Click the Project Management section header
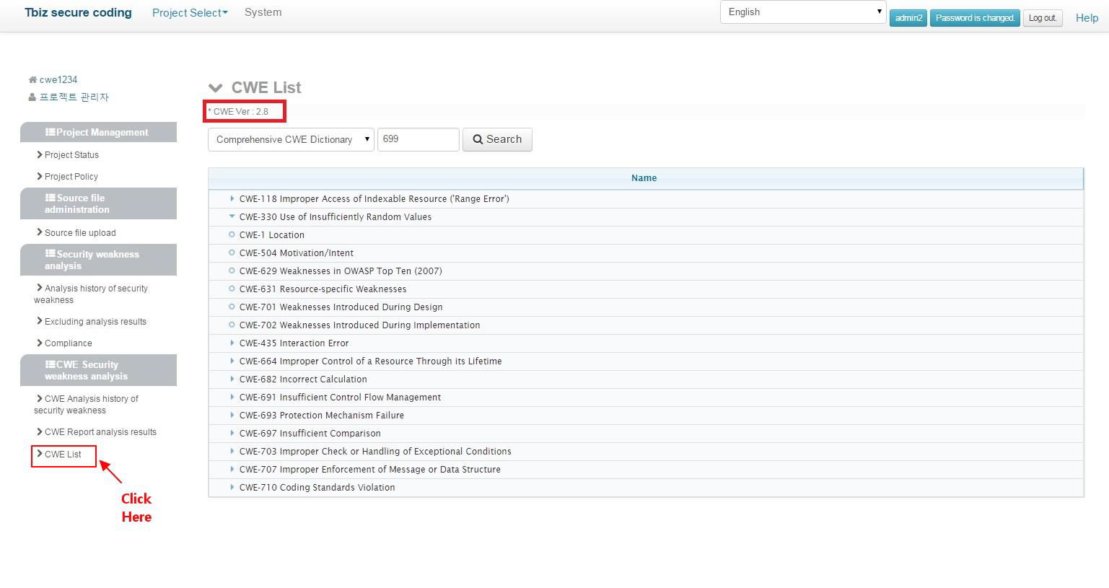 [98, 132]
